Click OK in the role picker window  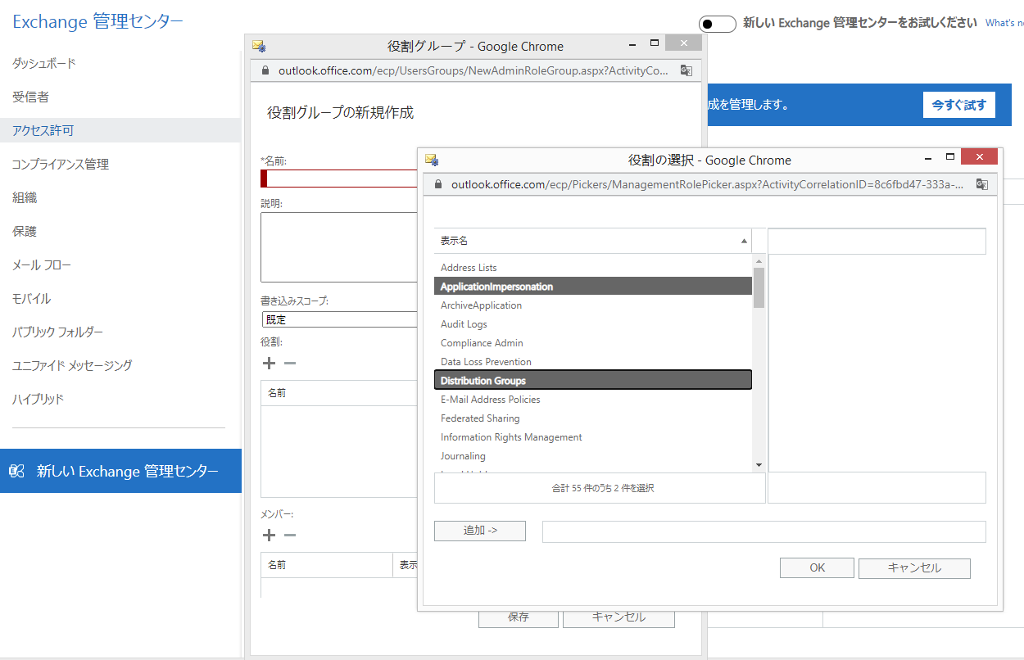pos(817,567)
